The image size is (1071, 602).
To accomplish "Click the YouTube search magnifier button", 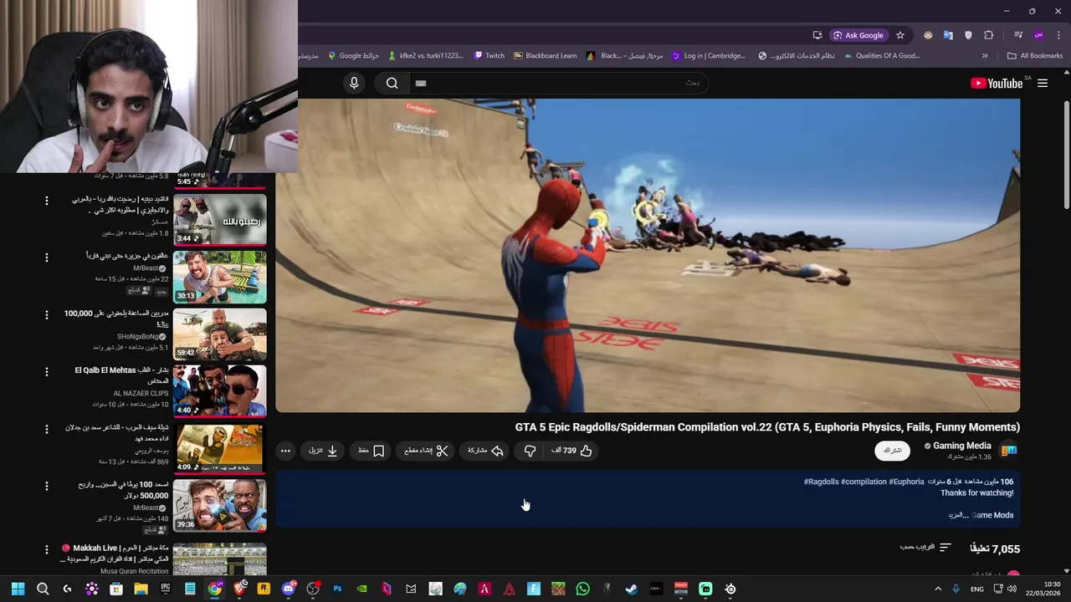I will point(392,83).
